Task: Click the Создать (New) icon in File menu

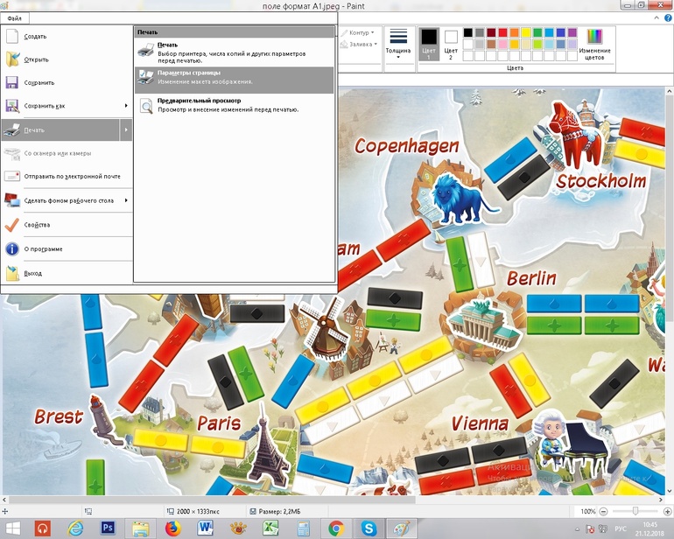Action: 12,36
